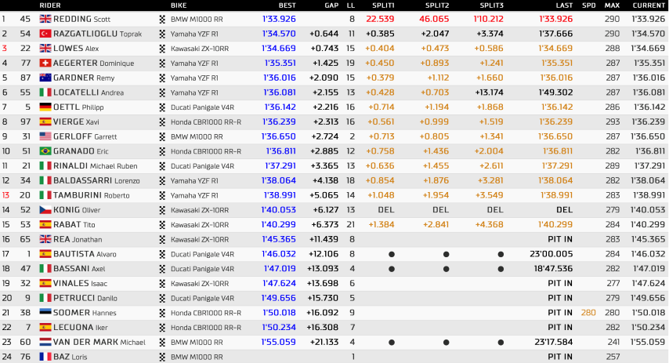Select rider name REDDING Scott

[81, 20]
